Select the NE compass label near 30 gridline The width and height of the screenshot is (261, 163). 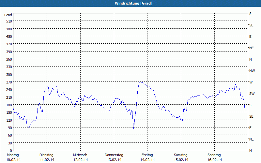pos(251,139)
